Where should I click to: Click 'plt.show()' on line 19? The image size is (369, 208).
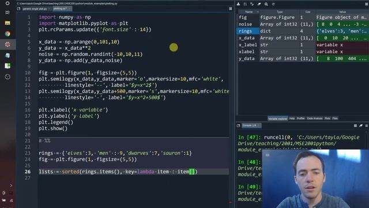pyautogui.click(x=53, y=128)
